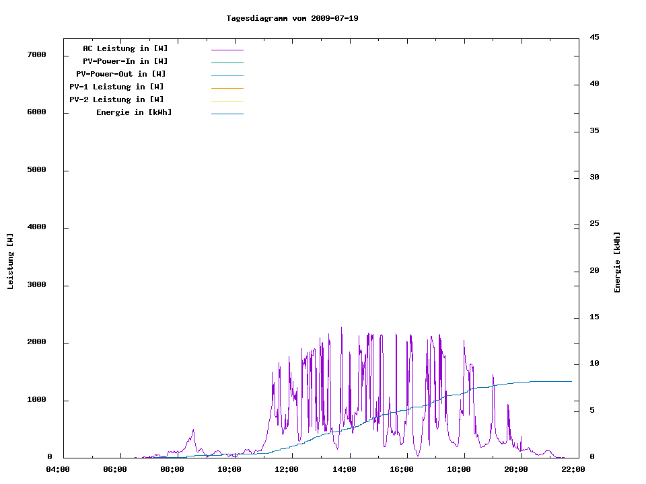646x484 pixels.
Task: Click the 10 tick on energy axis
Action: pos(595,364)
